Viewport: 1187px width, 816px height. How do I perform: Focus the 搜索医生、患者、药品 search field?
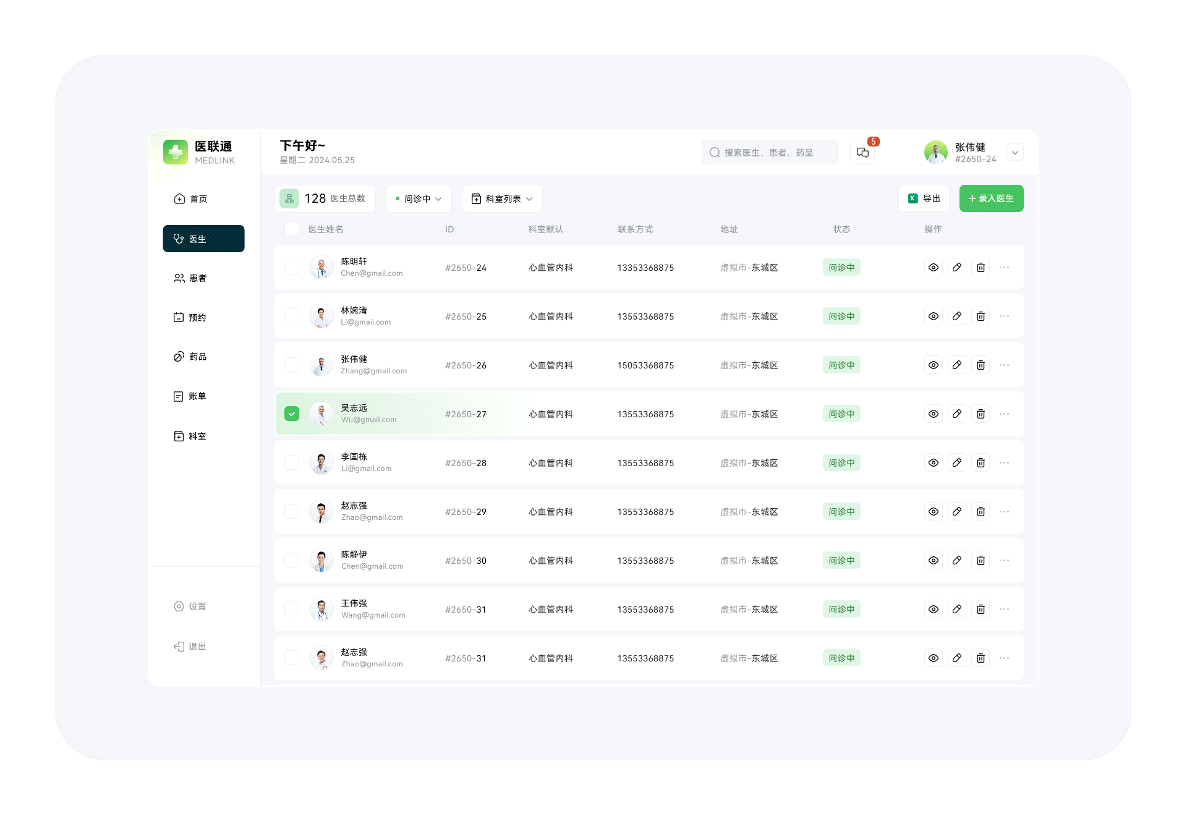tap(770, 152)
